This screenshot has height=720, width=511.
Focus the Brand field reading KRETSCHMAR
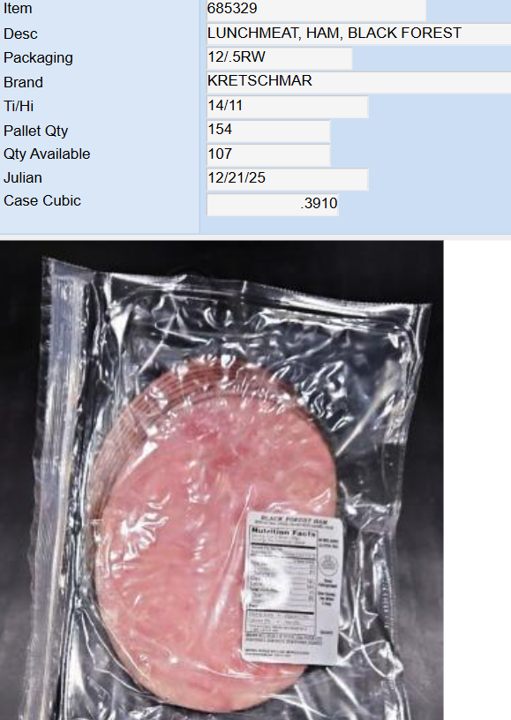point(358,82)
